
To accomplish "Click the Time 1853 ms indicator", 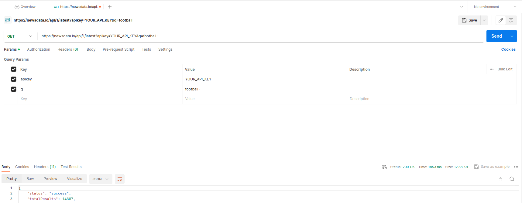I will point(430,167).
